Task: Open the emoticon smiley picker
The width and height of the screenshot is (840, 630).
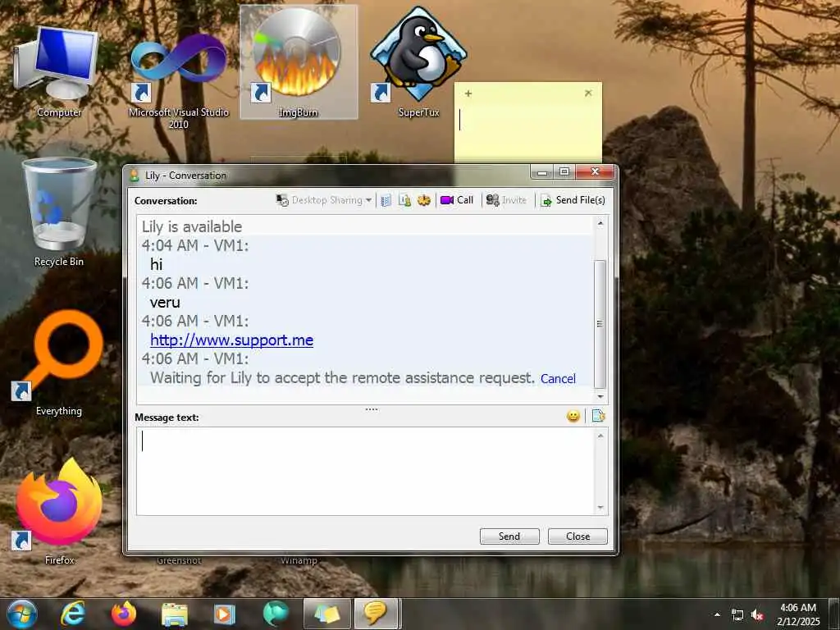Action: (573, 416)
